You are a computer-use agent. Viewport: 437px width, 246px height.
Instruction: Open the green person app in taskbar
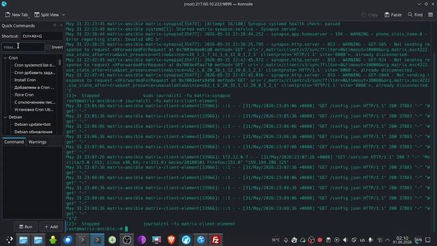click(53, 240)
